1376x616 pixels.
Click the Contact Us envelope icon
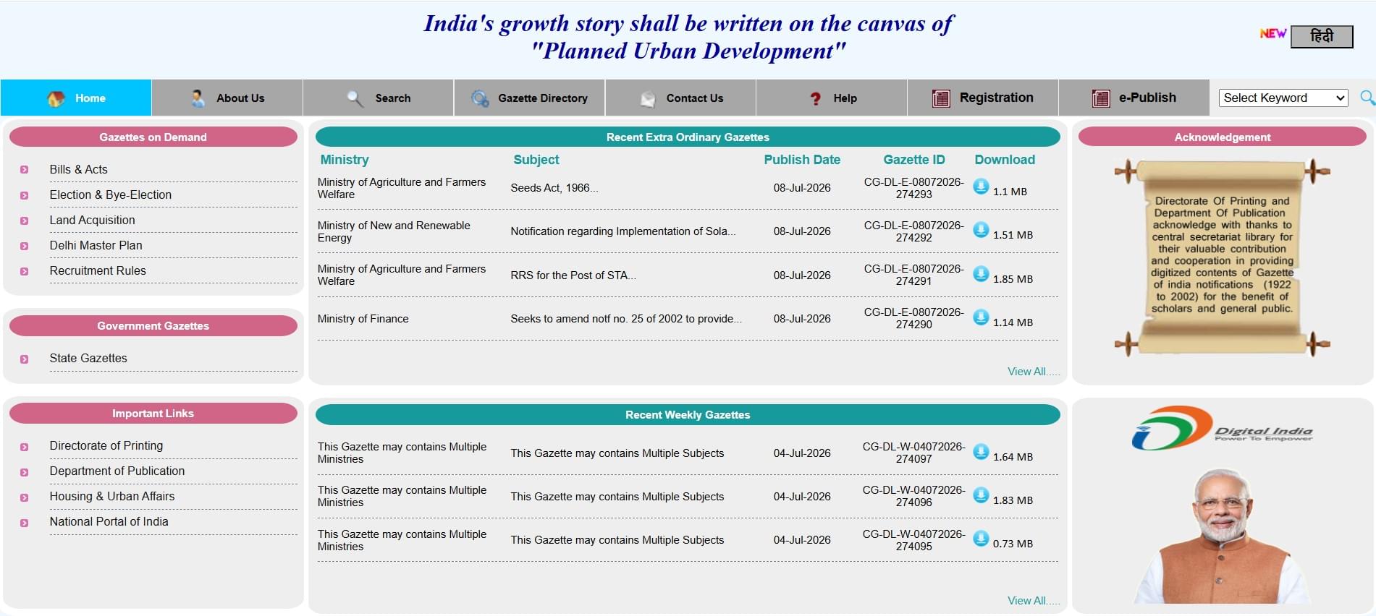648,98
